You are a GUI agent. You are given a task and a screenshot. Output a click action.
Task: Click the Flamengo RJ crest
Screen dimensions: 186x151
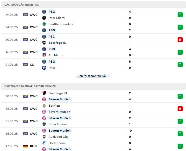[x=44, y=93]
